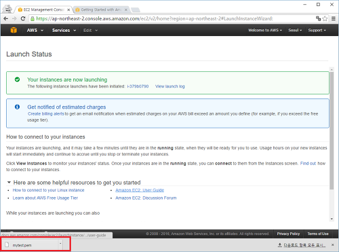Image resolution: width=339 pixels, height=252 pixels.
Task: Open the instance ID i-379b0790 link
Action: click(x=138, y=86)
